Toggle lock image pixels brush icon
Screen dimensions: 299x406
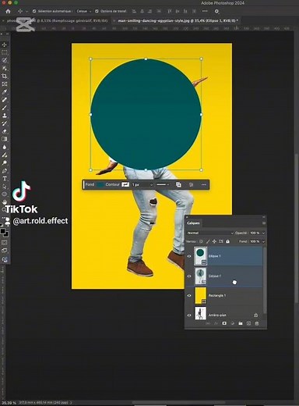point(208,241)
